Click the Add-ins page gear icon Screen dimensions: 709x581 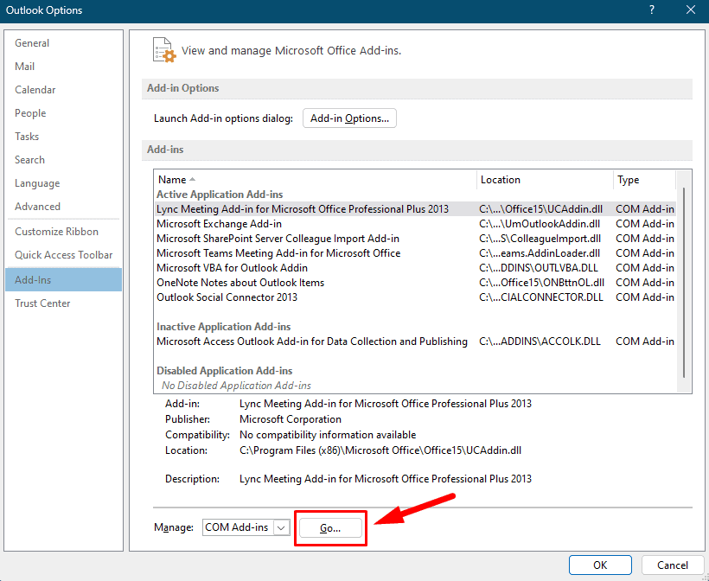[163, 50]
